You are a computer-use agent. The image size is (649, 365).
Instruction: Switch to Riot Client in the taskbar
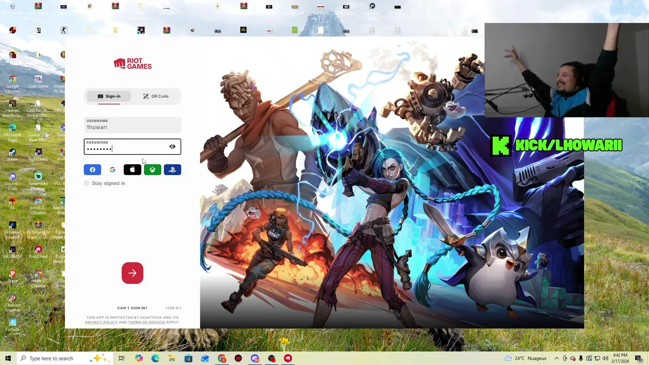coord(288,358)
